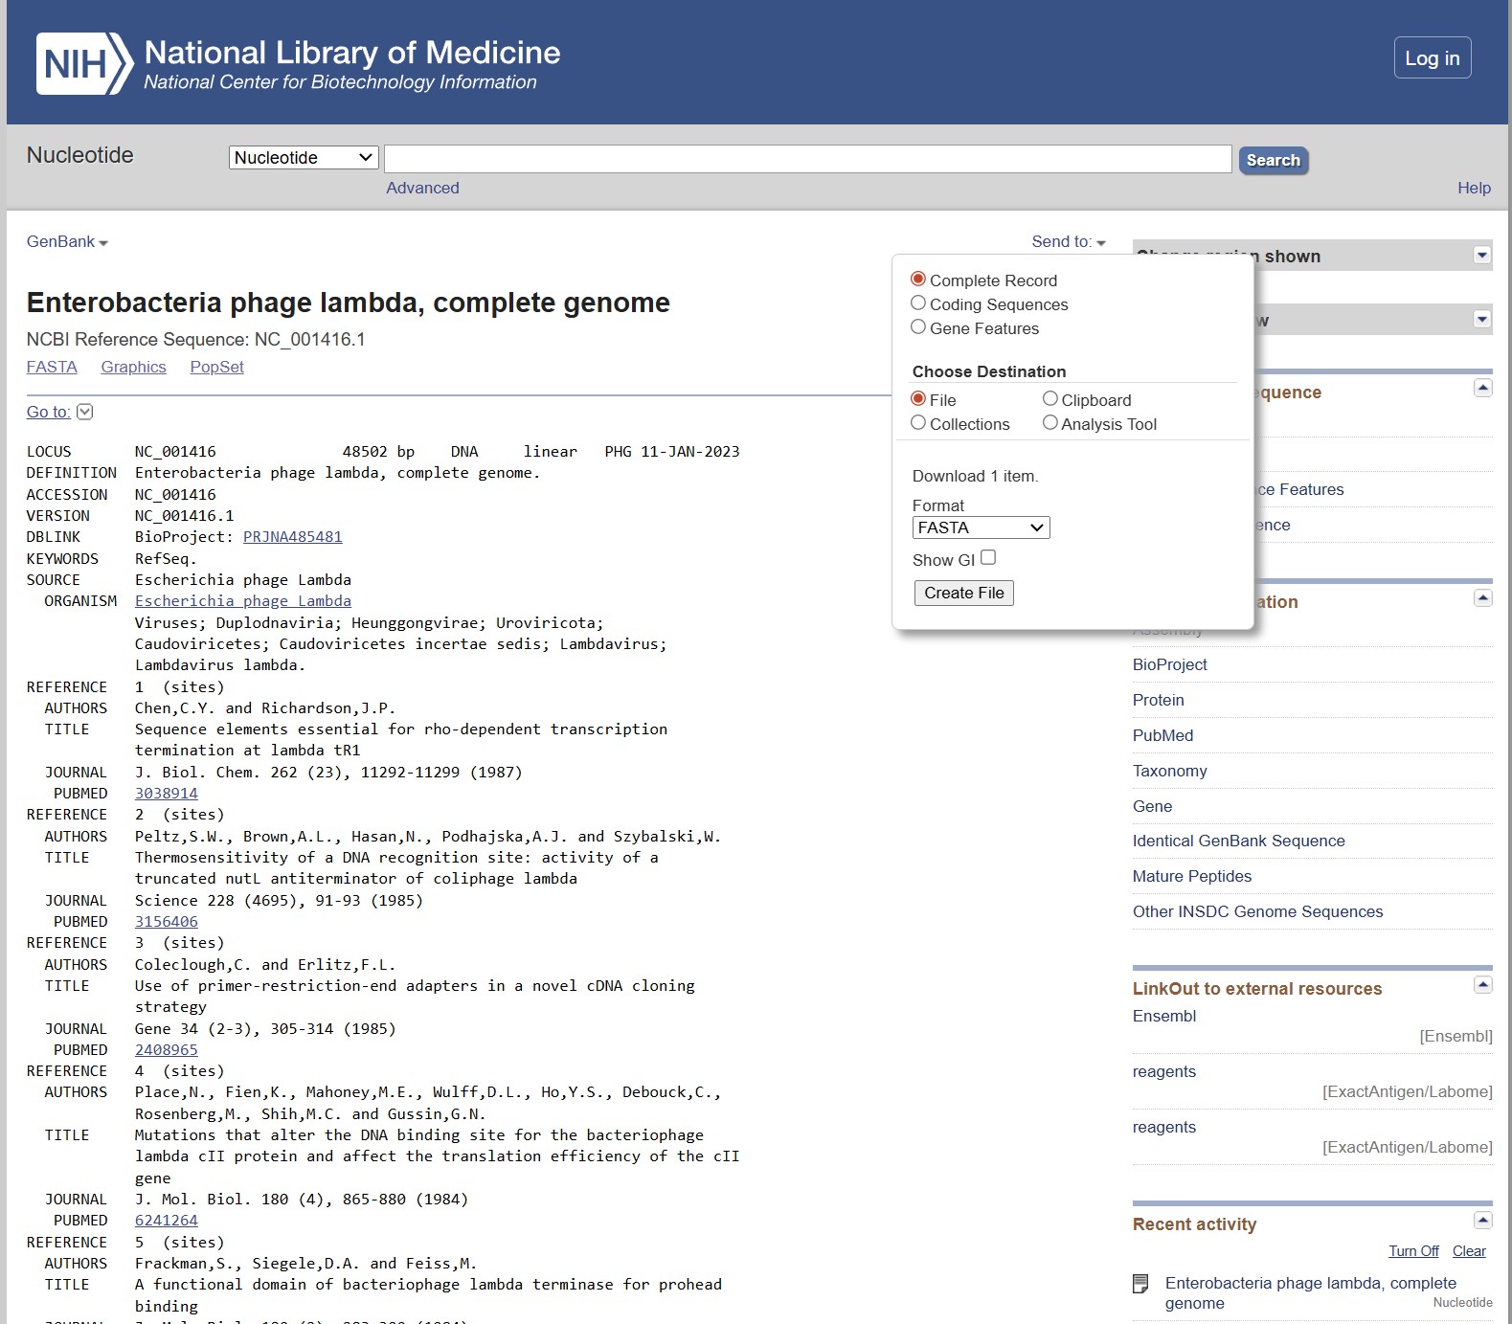Choose Clipboard as destination
This screenshot has width=1512, height=1324.
point(1050,398)
